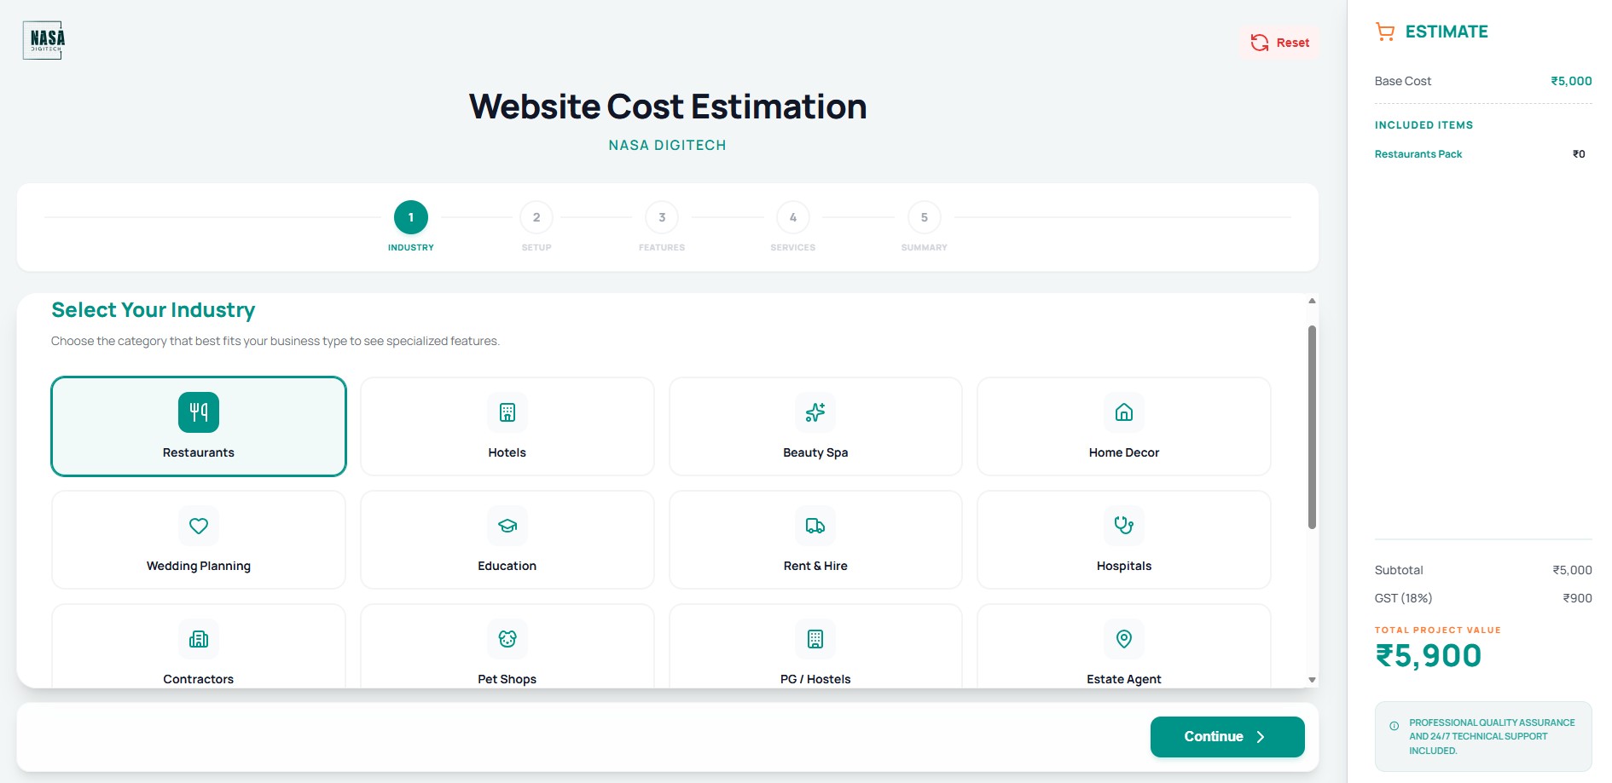The height and width of the screenshot is (783, 1612).
Task: Select the Contractors industry card
Action: 198,649
